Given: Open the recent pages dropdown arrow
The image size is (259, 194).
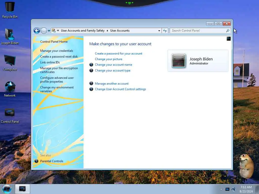Looking at the screenshot, I should (49, 31).
